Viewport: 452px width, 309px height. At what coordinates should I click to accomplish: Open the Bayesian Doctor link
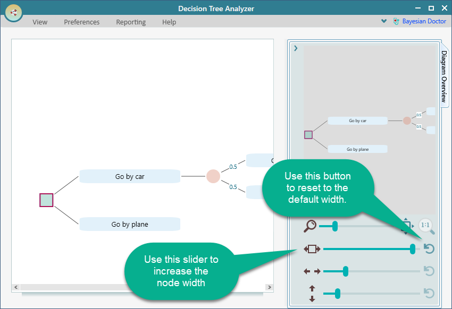424,22
